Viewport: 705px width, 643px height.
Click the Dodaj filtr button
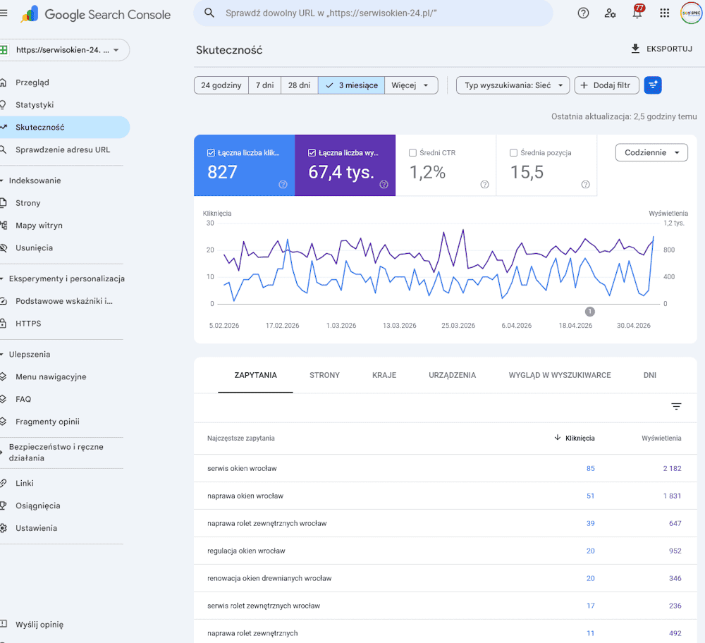[x=606, y=85]
